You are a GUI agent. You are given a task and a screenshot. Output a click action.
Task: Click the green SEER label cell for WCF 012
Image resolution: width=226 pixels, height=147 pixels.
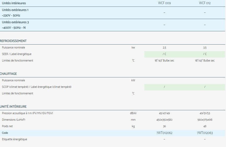click(x=205, y=54)
